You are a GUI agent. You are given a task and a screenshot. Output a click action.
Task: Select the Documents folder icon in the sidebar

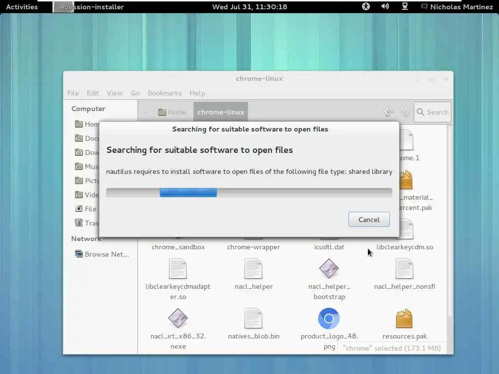79,138
